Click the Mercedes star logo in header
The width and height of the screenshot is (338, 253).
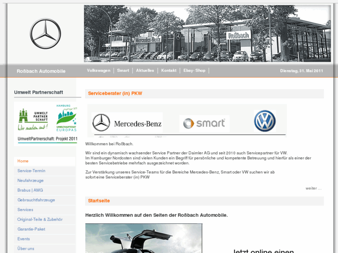(x=45, y=33)
